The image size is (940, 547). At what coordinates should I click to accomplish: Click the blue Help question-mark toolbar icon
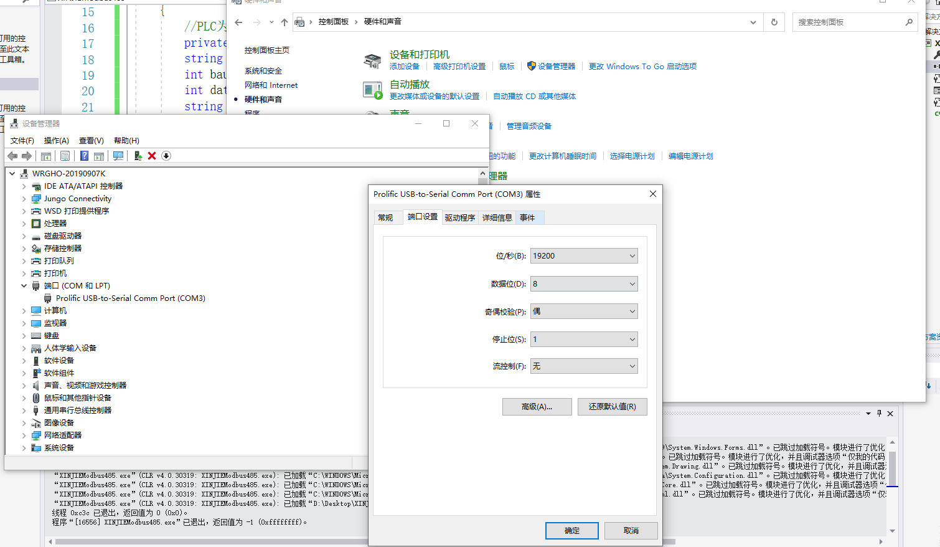click(84, 156)
